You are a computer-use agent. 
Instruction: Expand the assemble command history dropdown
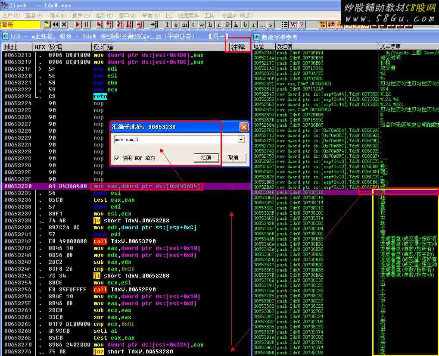click(x=241, y=140)
